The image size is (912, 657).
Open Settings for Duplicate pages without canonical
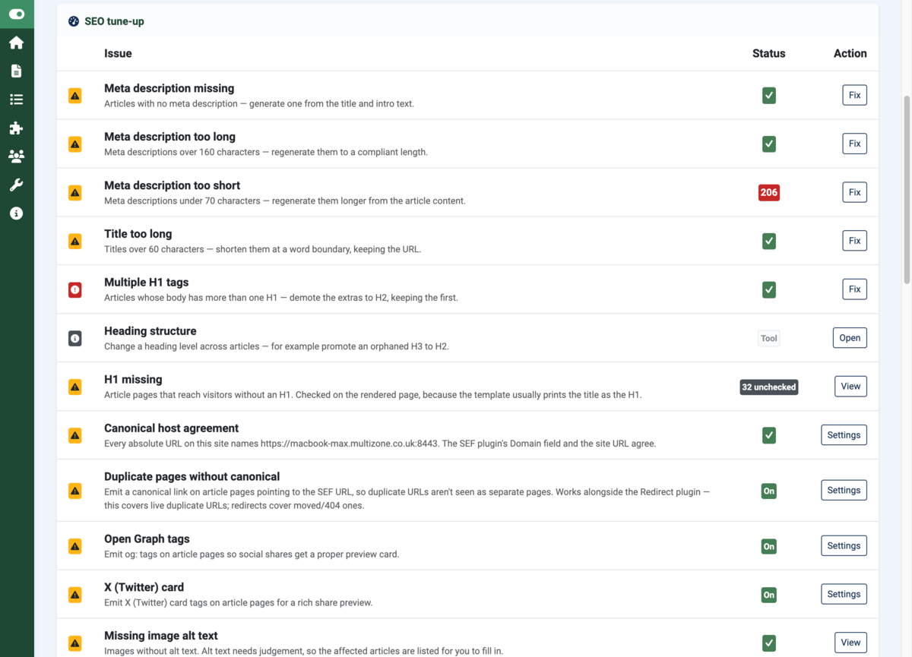coord(844,491)
